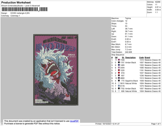Click the Stitches count 42268
This screenshot has height=126, width=162.
[158, 2]
